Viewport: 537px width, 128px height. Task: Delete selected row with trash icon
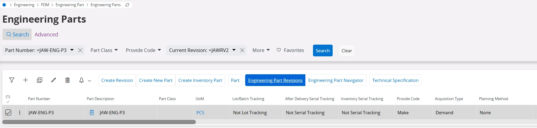(x=68, y=80)
